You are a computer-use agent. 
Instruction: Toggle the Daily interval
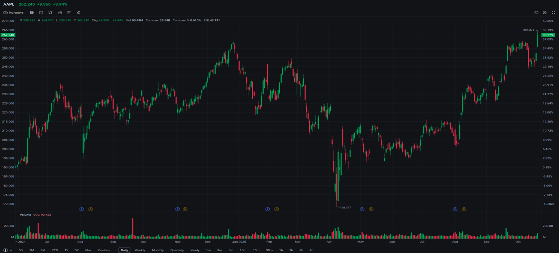click(x=124, y=250)
